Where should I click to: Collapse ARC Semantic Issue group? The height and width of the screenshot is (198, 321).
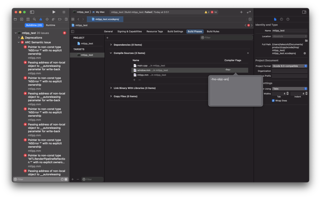click(x=19, y=42)
